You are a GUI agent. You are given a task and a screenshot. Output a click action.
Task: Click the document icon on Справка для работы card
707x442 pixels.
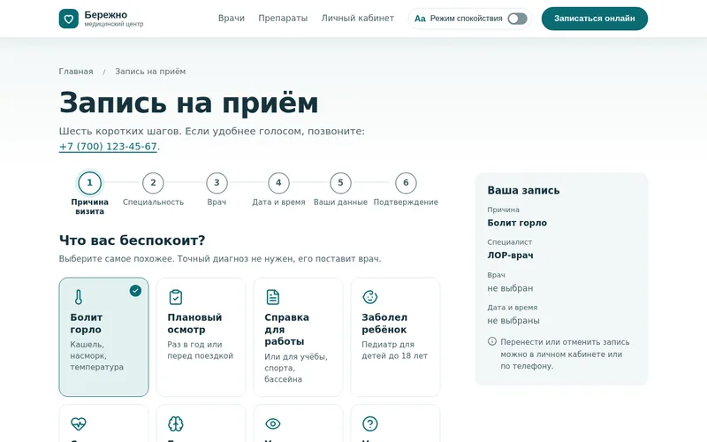coord(273,297)
